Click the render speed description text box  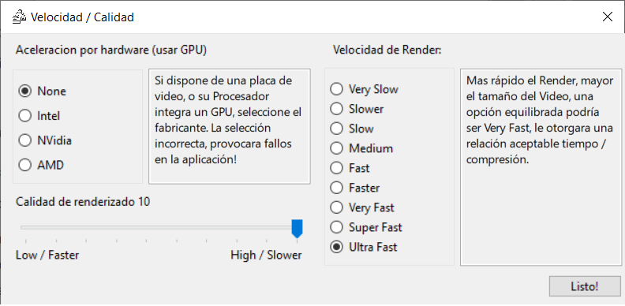(541, 167)
